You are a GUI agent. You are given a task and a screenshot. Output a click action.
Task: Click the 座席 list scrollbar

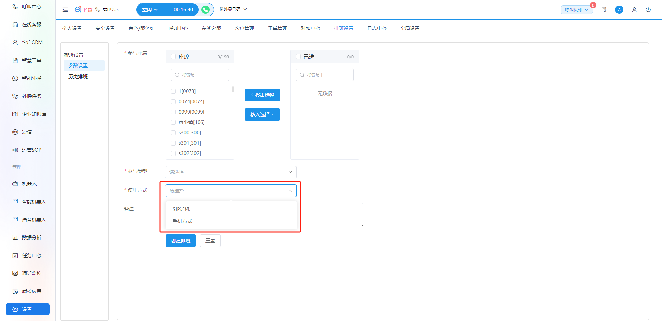pyautogui.click(x=233, y=89)
